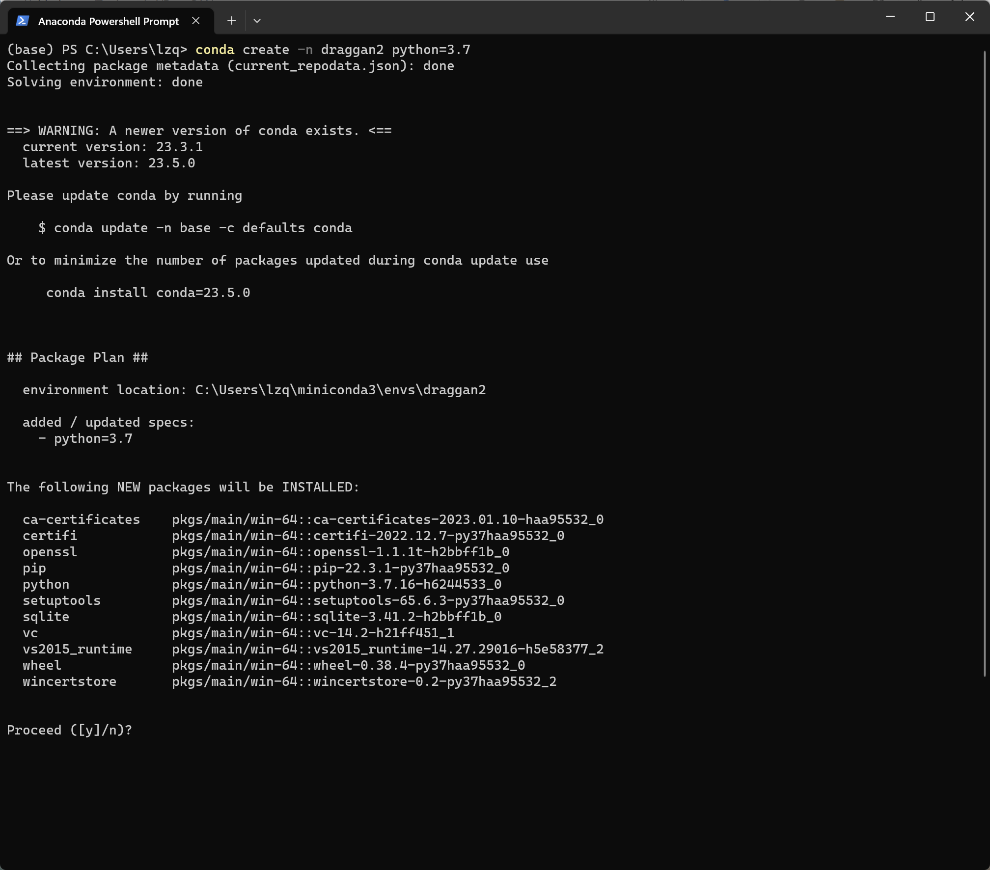Click the ca-certificates package row
The width and height of the screenshot is (990, 870).
click(x=313, y=519)
